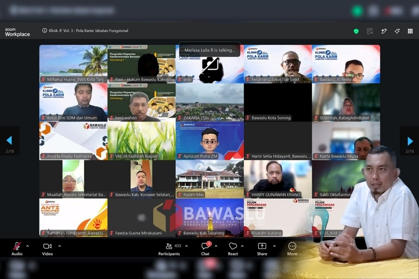This screenshot has width=419, height=279.
Task: Open the Participants panel
Action: (x=169, y=249)
